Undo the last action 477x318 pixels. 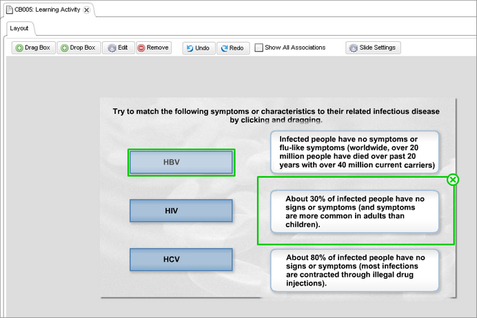pyautogui.click(x=198, y=48)
